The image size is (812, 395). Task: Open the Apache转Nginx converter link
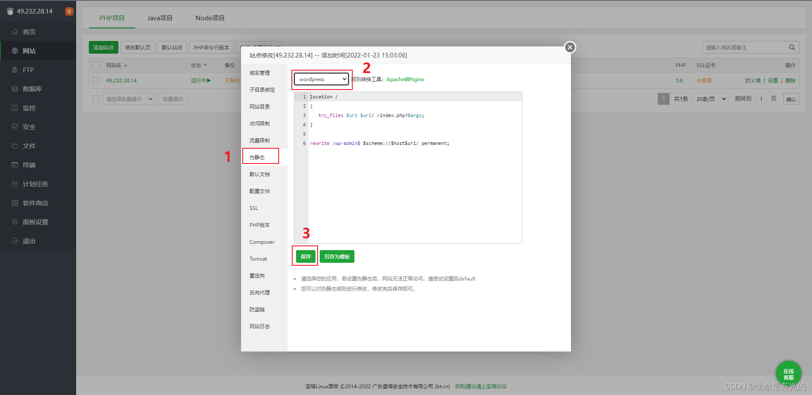click(x=405, y=79)
